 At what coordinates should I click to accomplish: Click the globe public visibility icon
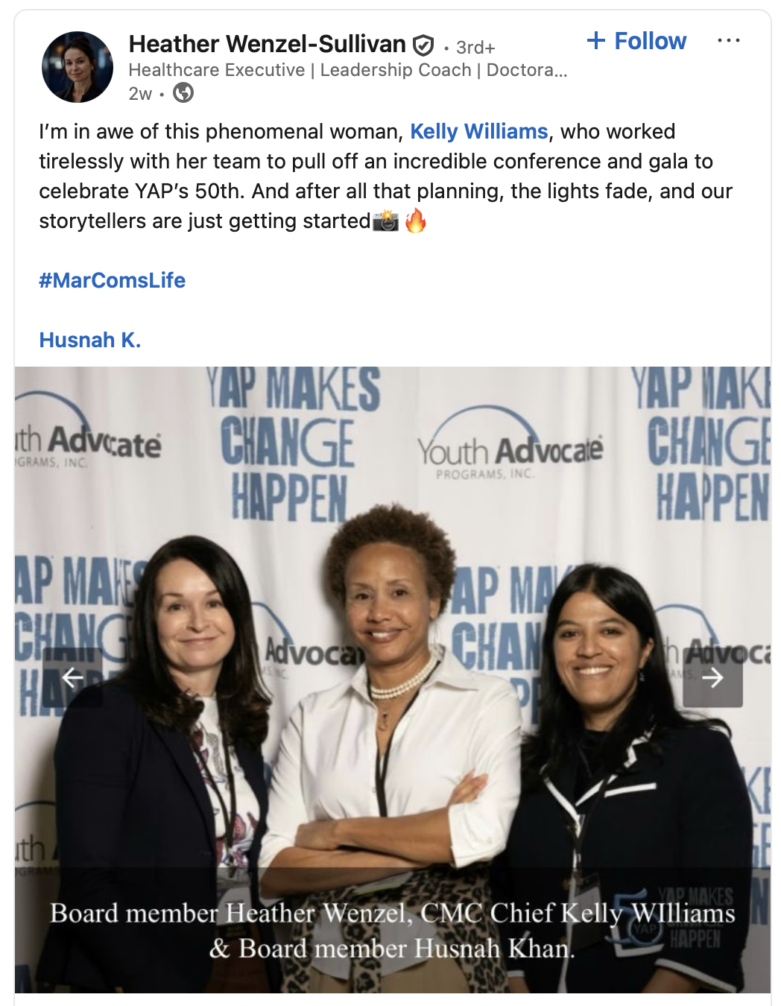183,92
